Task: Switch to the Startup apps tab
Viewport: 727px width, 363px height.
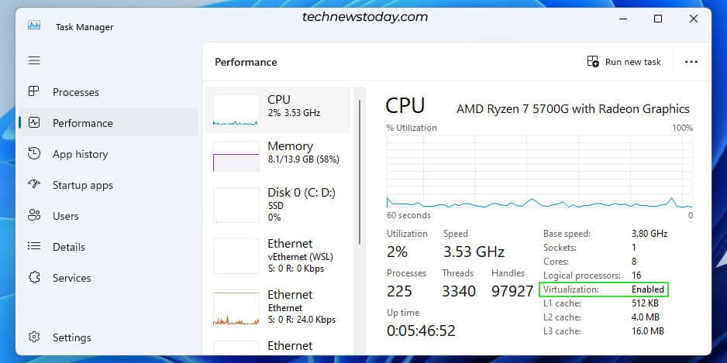Action: pos(82,185)
